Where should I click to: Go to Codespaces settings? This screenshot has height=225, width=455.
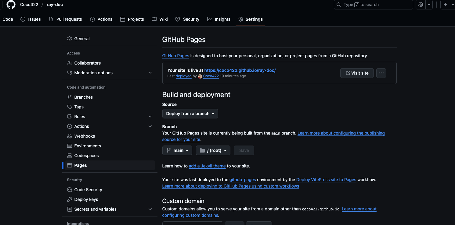click(86, 156)
